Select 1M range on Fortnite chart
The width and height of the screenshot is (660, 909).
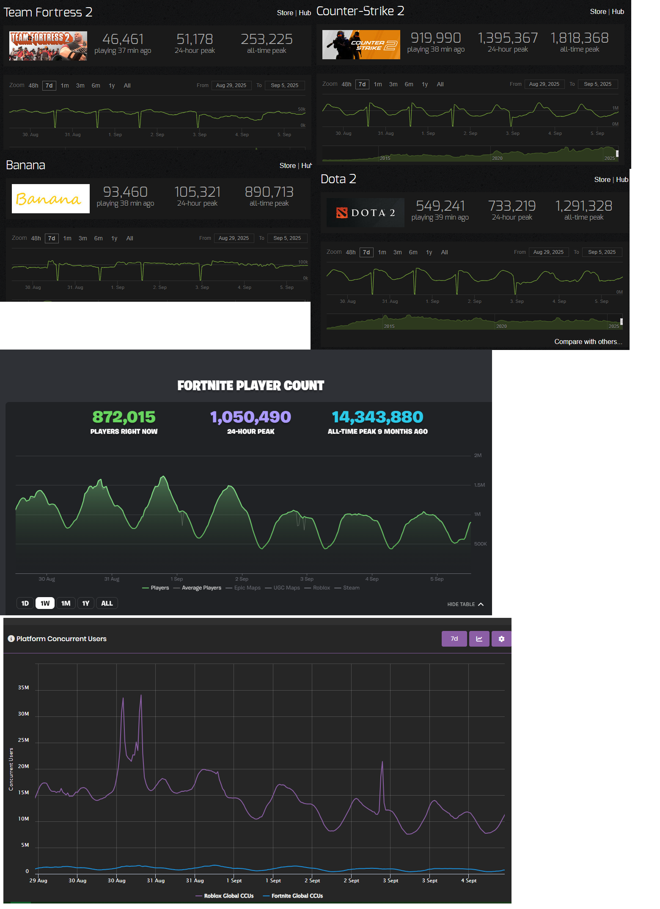pyautogui.click(x=66, y=603)
